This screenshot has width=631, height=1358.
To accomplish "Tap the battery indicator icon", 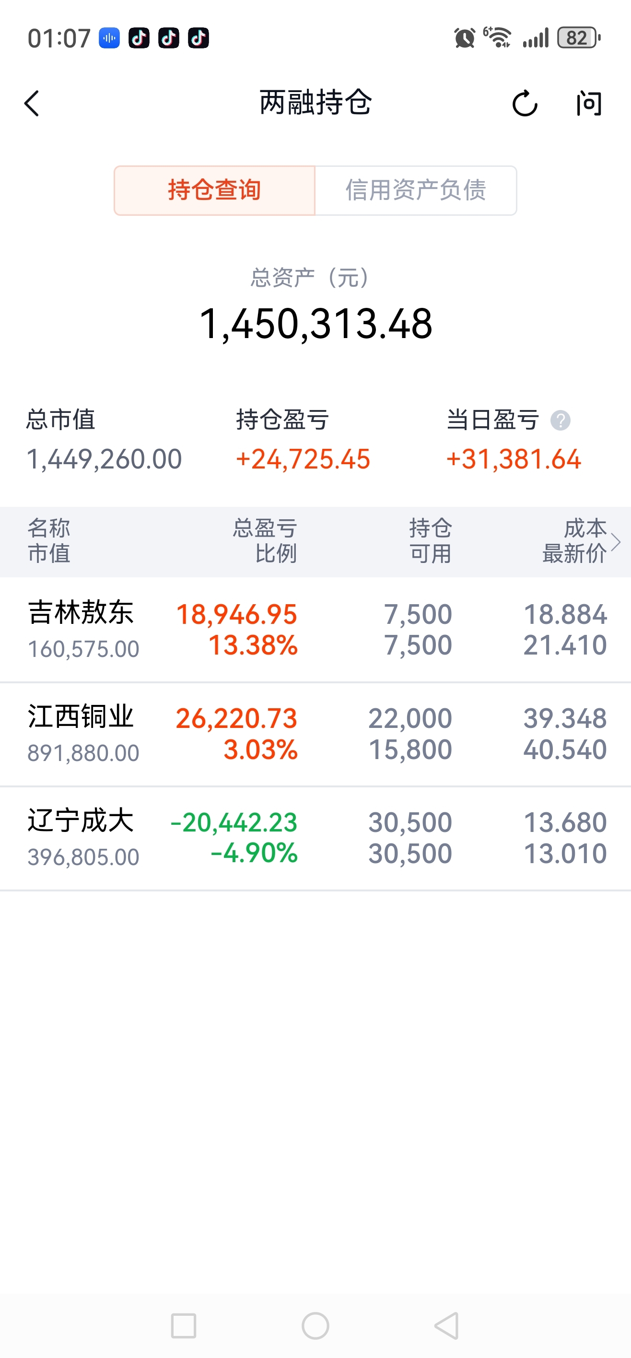I will pyautogui.click(x=579, y=38).
